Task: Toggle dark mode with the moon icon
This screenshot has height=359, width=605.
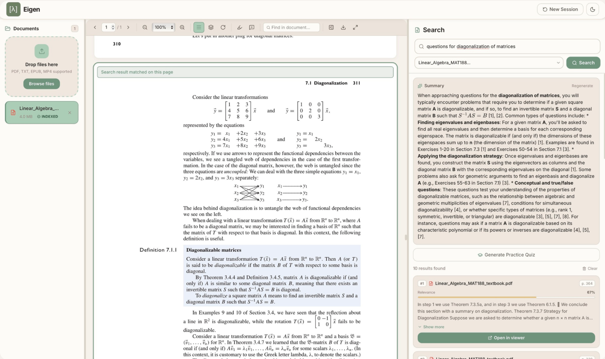Action: tap(592, 9)
